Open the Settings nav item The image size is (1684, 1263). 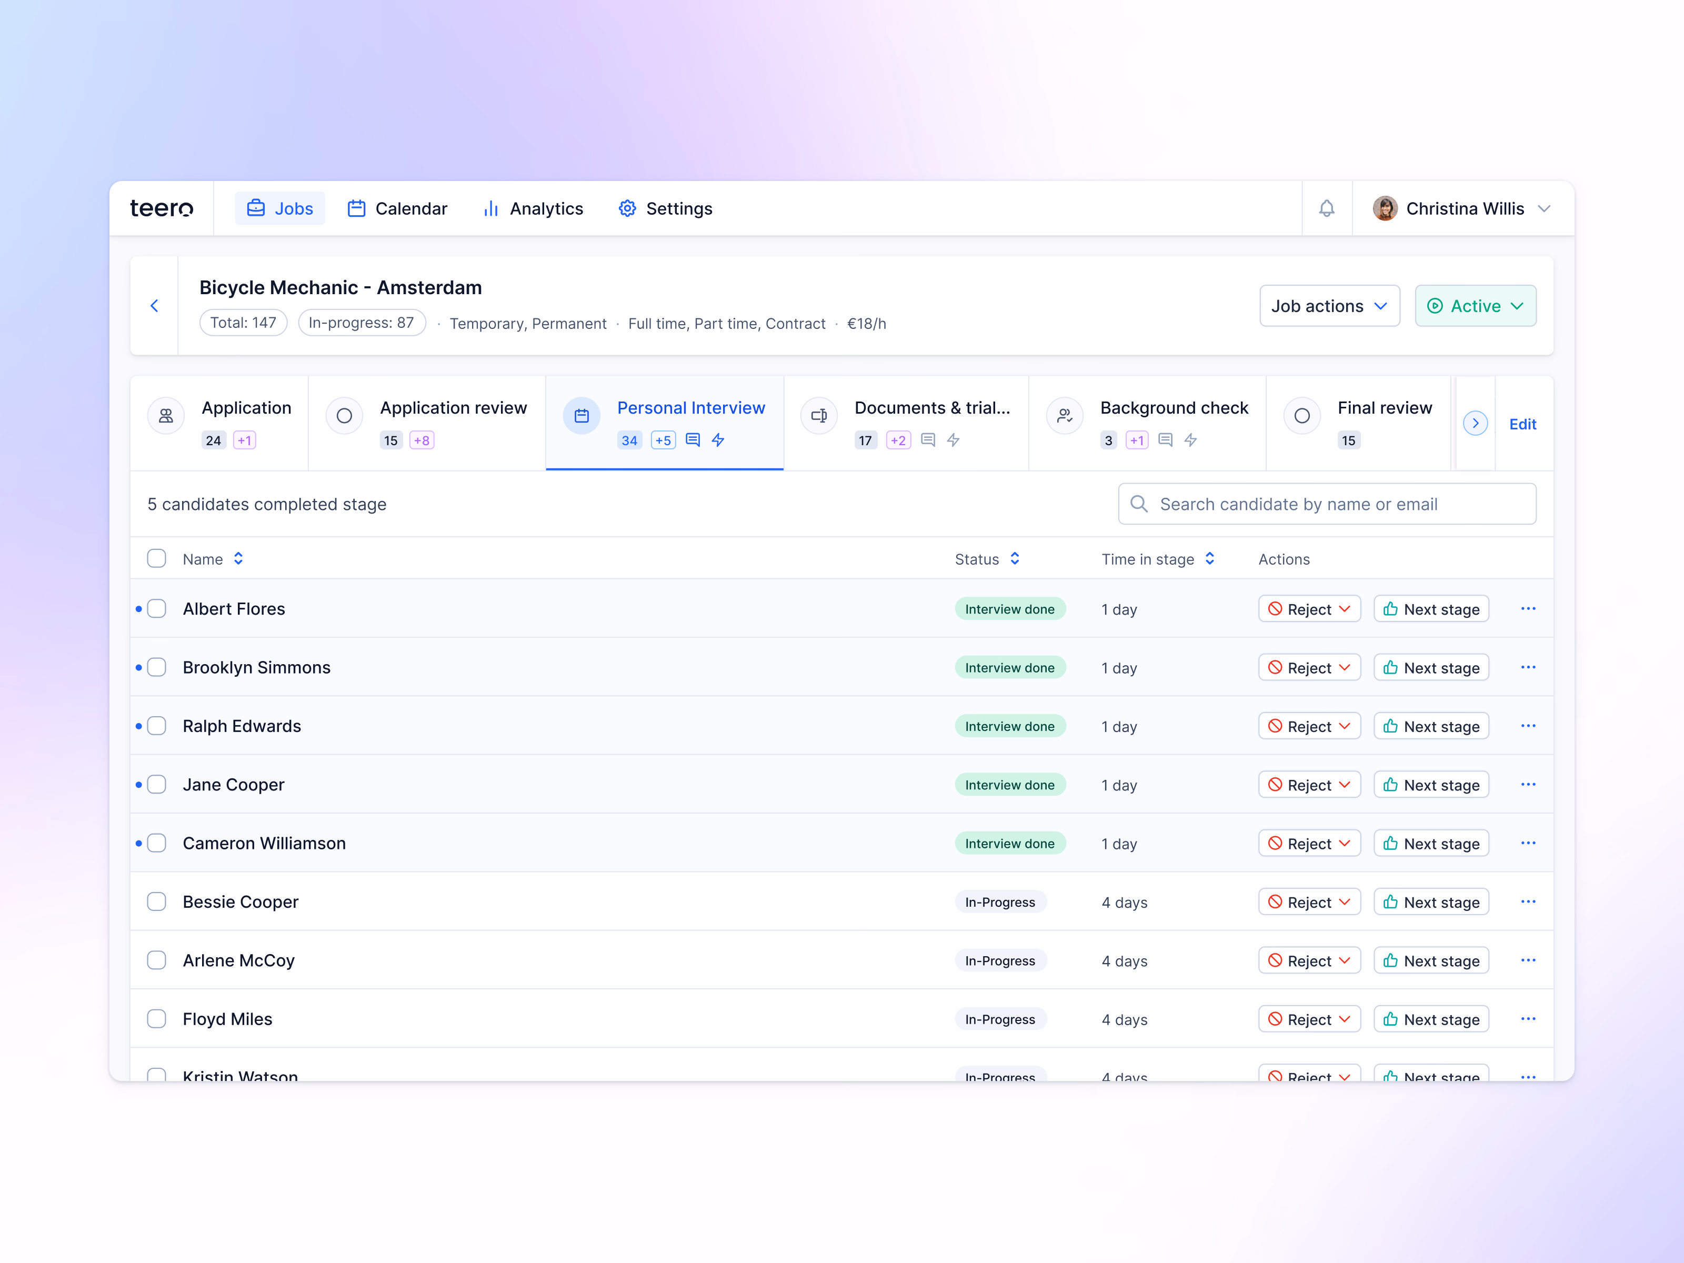pyautogui.click(x=665, y=208)
